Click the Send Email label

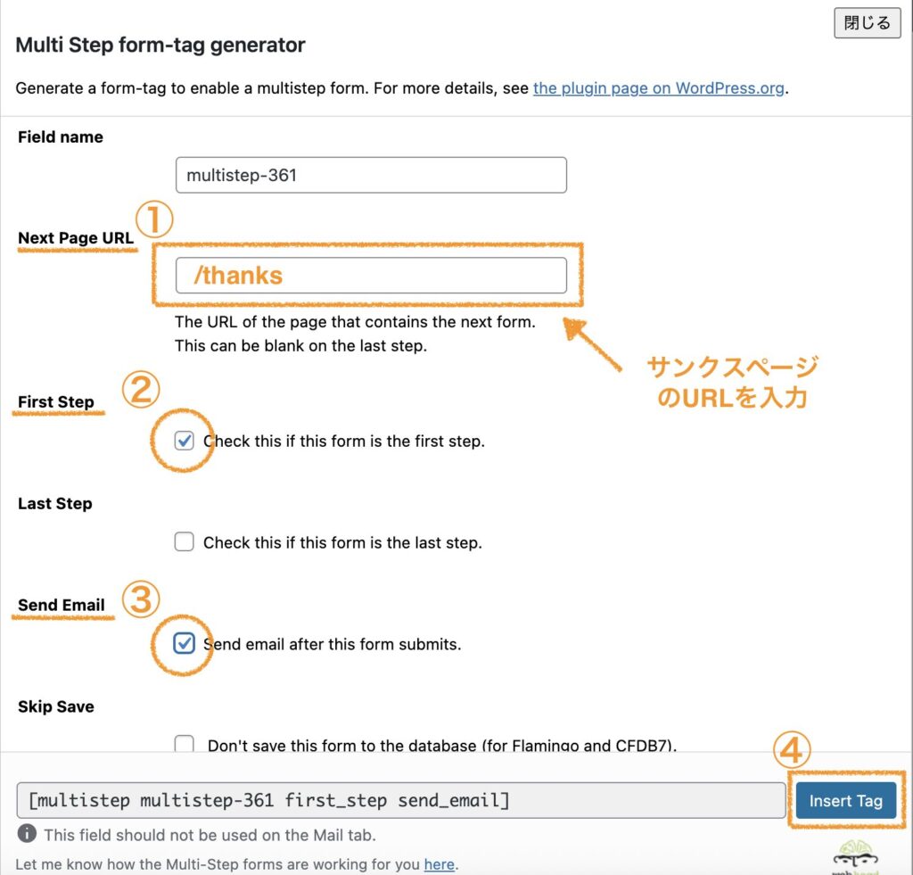pos(62,605)
